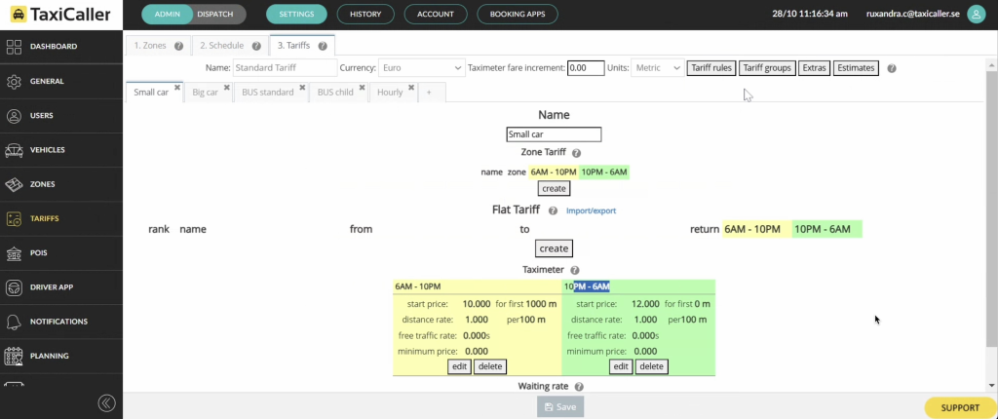Open the POIs building icon
The width and height of the screenshot is (998, 419).
tap(14, 253)
